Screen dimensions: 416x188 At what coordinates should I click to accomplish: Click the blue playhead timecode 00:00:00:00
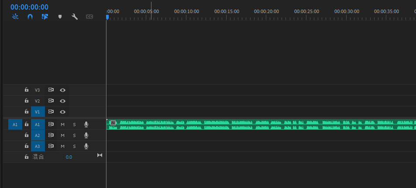29,7
